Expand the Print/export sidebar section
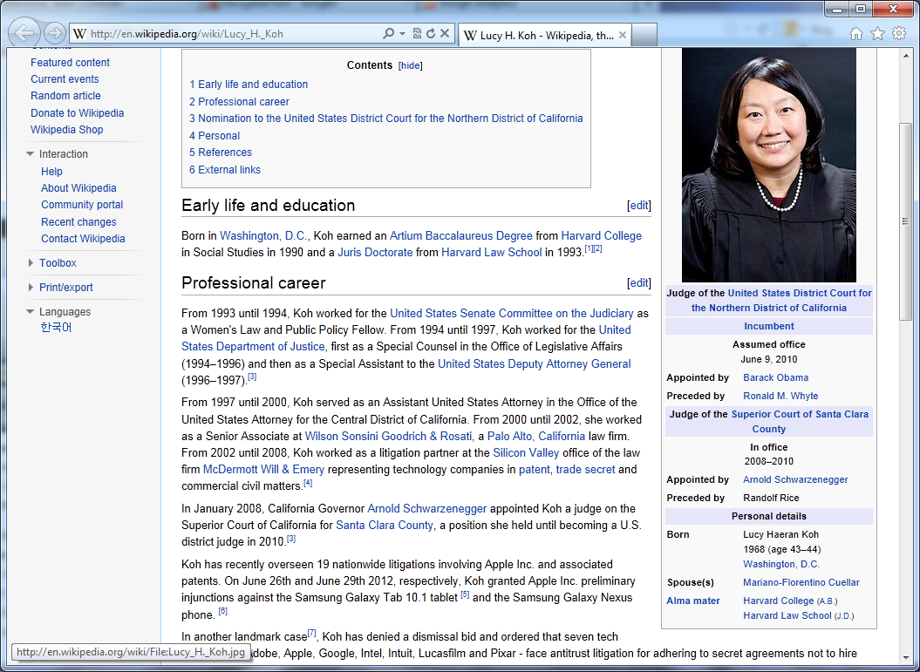 31,288
